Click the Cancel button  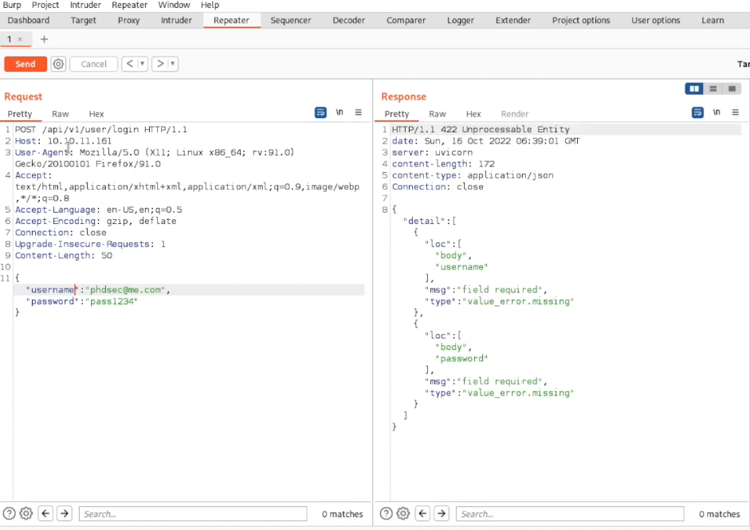(93, 64)
